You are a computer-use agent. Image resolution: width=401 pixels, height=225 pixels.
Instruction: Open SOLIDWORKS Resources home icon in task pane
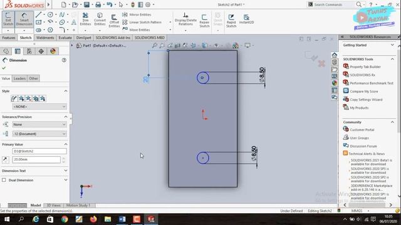coord(334,55)
